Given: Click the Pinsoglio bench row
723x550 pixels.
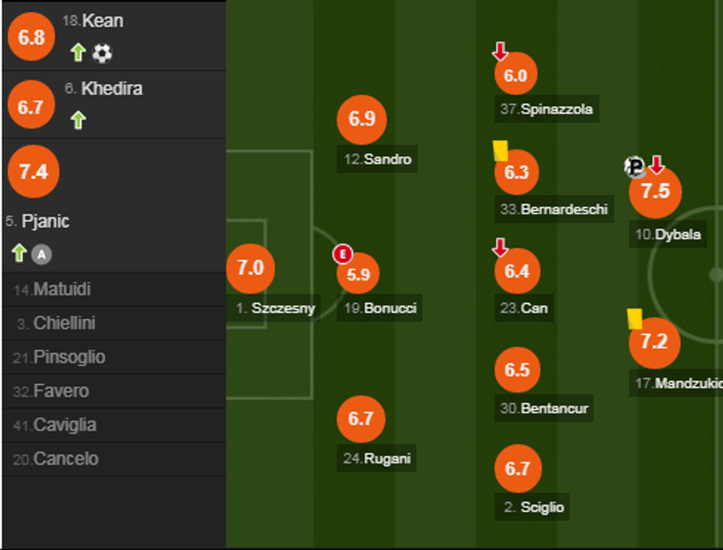Looking at the screenshot, I should (69, 357).
